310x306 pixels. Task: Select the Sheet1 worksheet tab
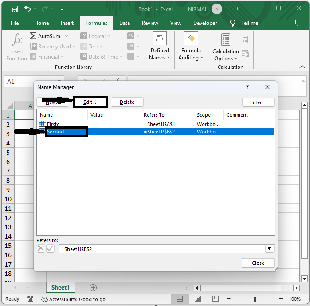(60, 287)
